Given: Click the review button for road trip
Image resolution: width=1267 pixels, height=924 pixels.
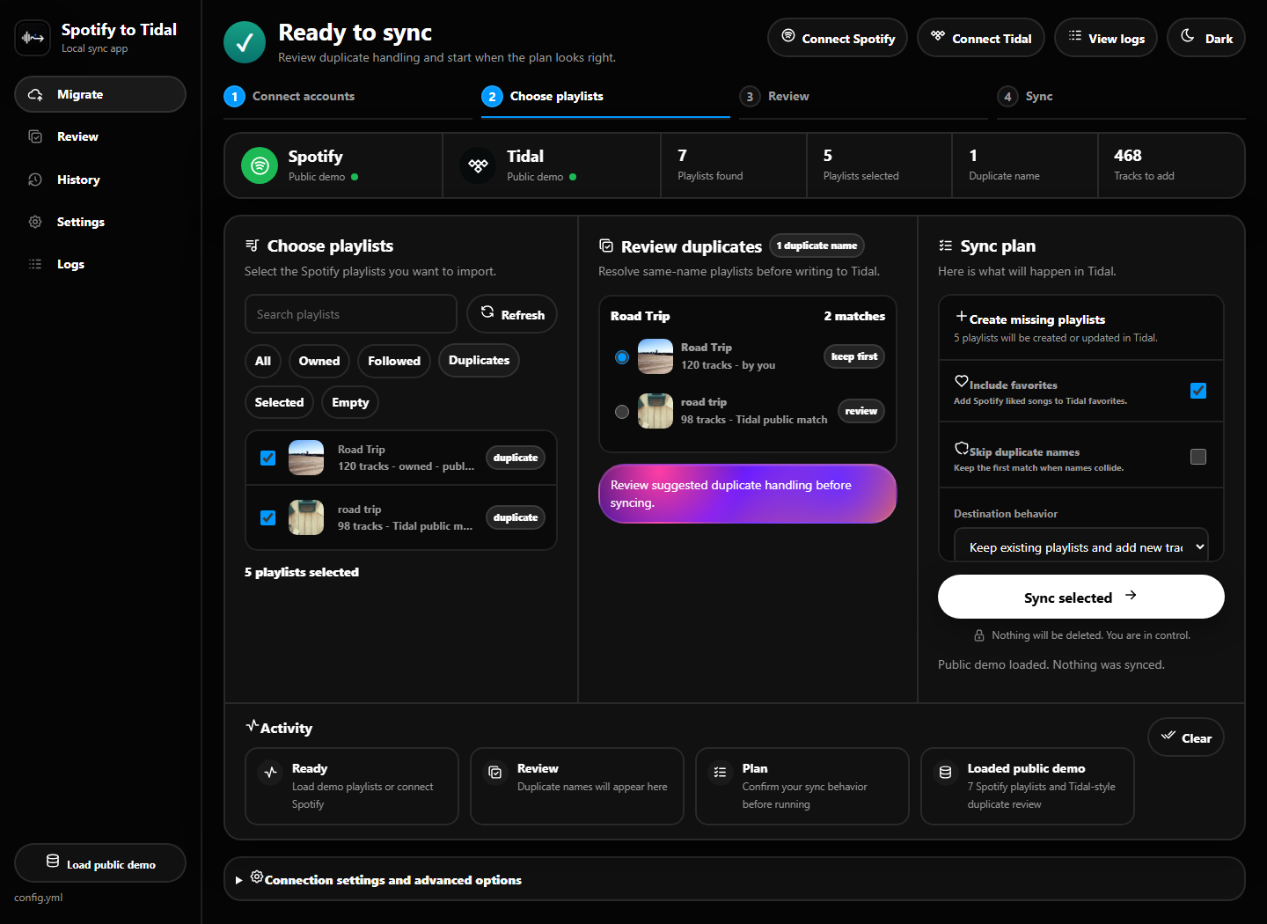Looking at the screenshot, I should [x=861, y=411].
